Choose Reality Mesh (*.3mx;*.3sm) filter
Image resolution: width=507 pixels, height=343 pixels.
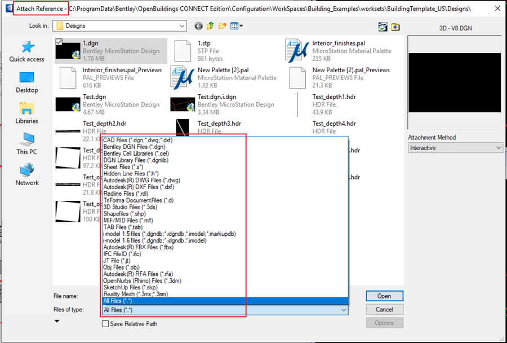(225, 294)
